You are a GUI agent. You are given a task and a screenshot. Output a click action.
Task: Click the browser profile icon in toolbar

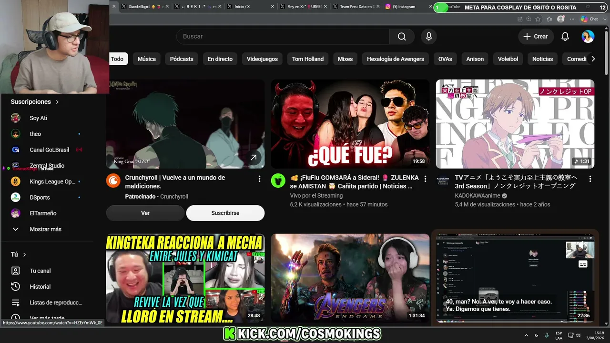coord(561,19)
